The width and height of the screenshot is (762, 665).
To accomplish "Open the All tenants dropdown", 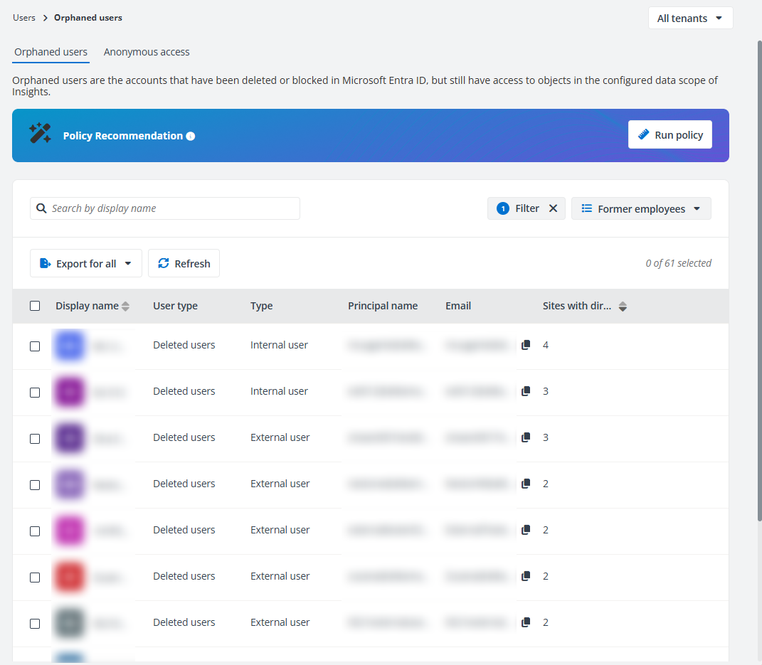I will click(x=689, y=18).
